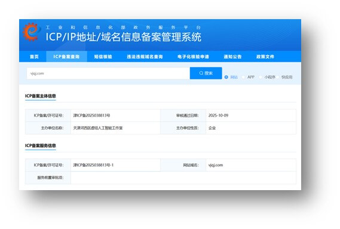Click the 服务前置审批项 label cell

click(x=48, y=178)
